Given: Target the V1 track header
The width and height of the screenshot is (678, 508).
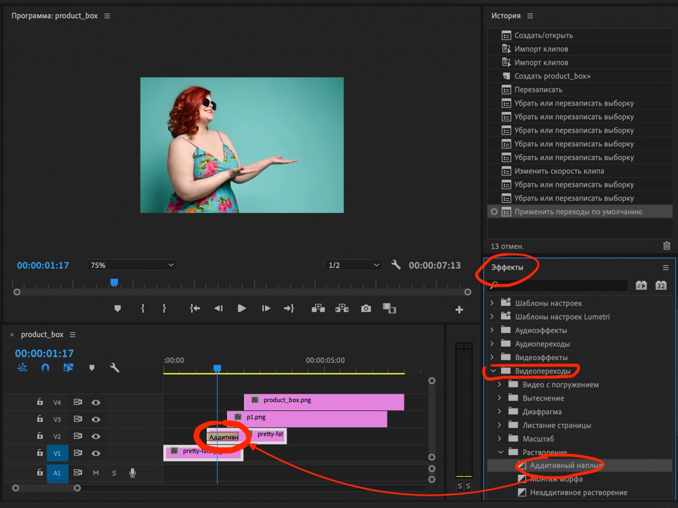Looking at the screenshot, I should coord(57,453).
